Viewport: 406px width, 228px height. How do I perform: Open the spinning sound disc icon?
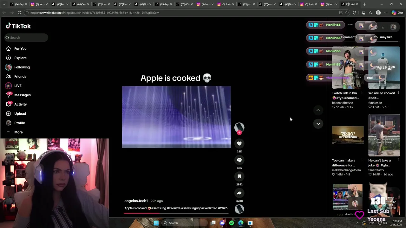tap(239, 209)
